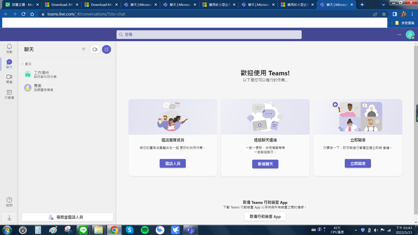The width and height of the screenshot is (418, 235).
Task: Select the 聊天 chat icon in left rail
Action: coord(9,64)
